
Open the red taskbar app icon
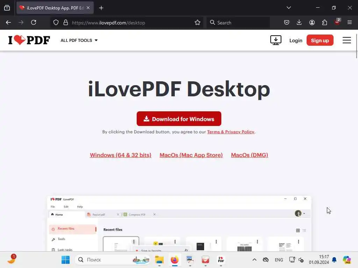(205, 260)
